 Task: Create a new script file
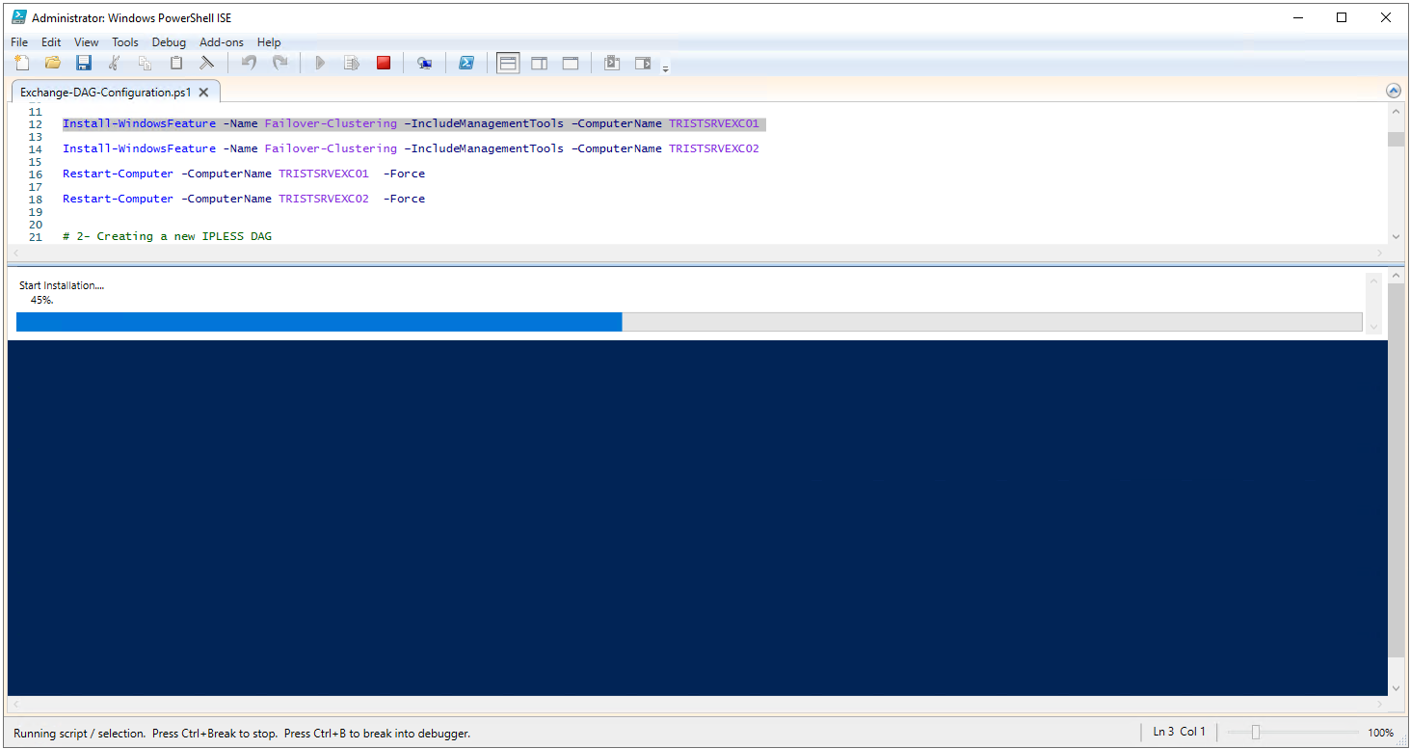pyautogui.click(x=22, y=63)
